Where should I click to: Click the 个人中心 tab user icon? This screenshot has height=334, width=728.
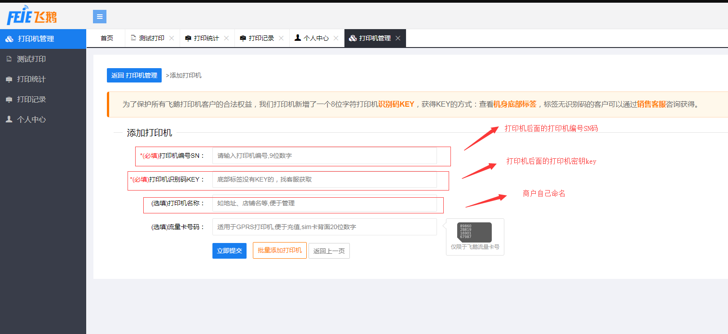click(298, 38)
